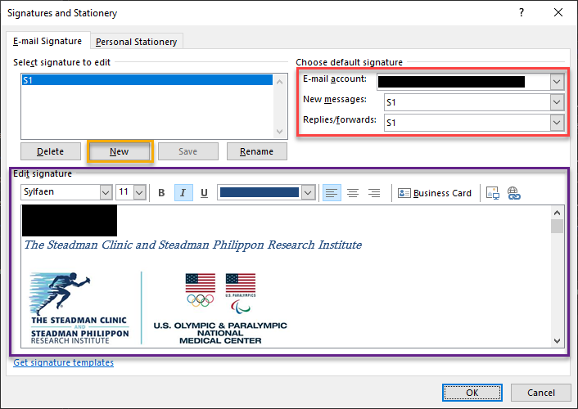Click the Delete signature button
This screenshot has height=409, width=578.
[x=51, y=151]
